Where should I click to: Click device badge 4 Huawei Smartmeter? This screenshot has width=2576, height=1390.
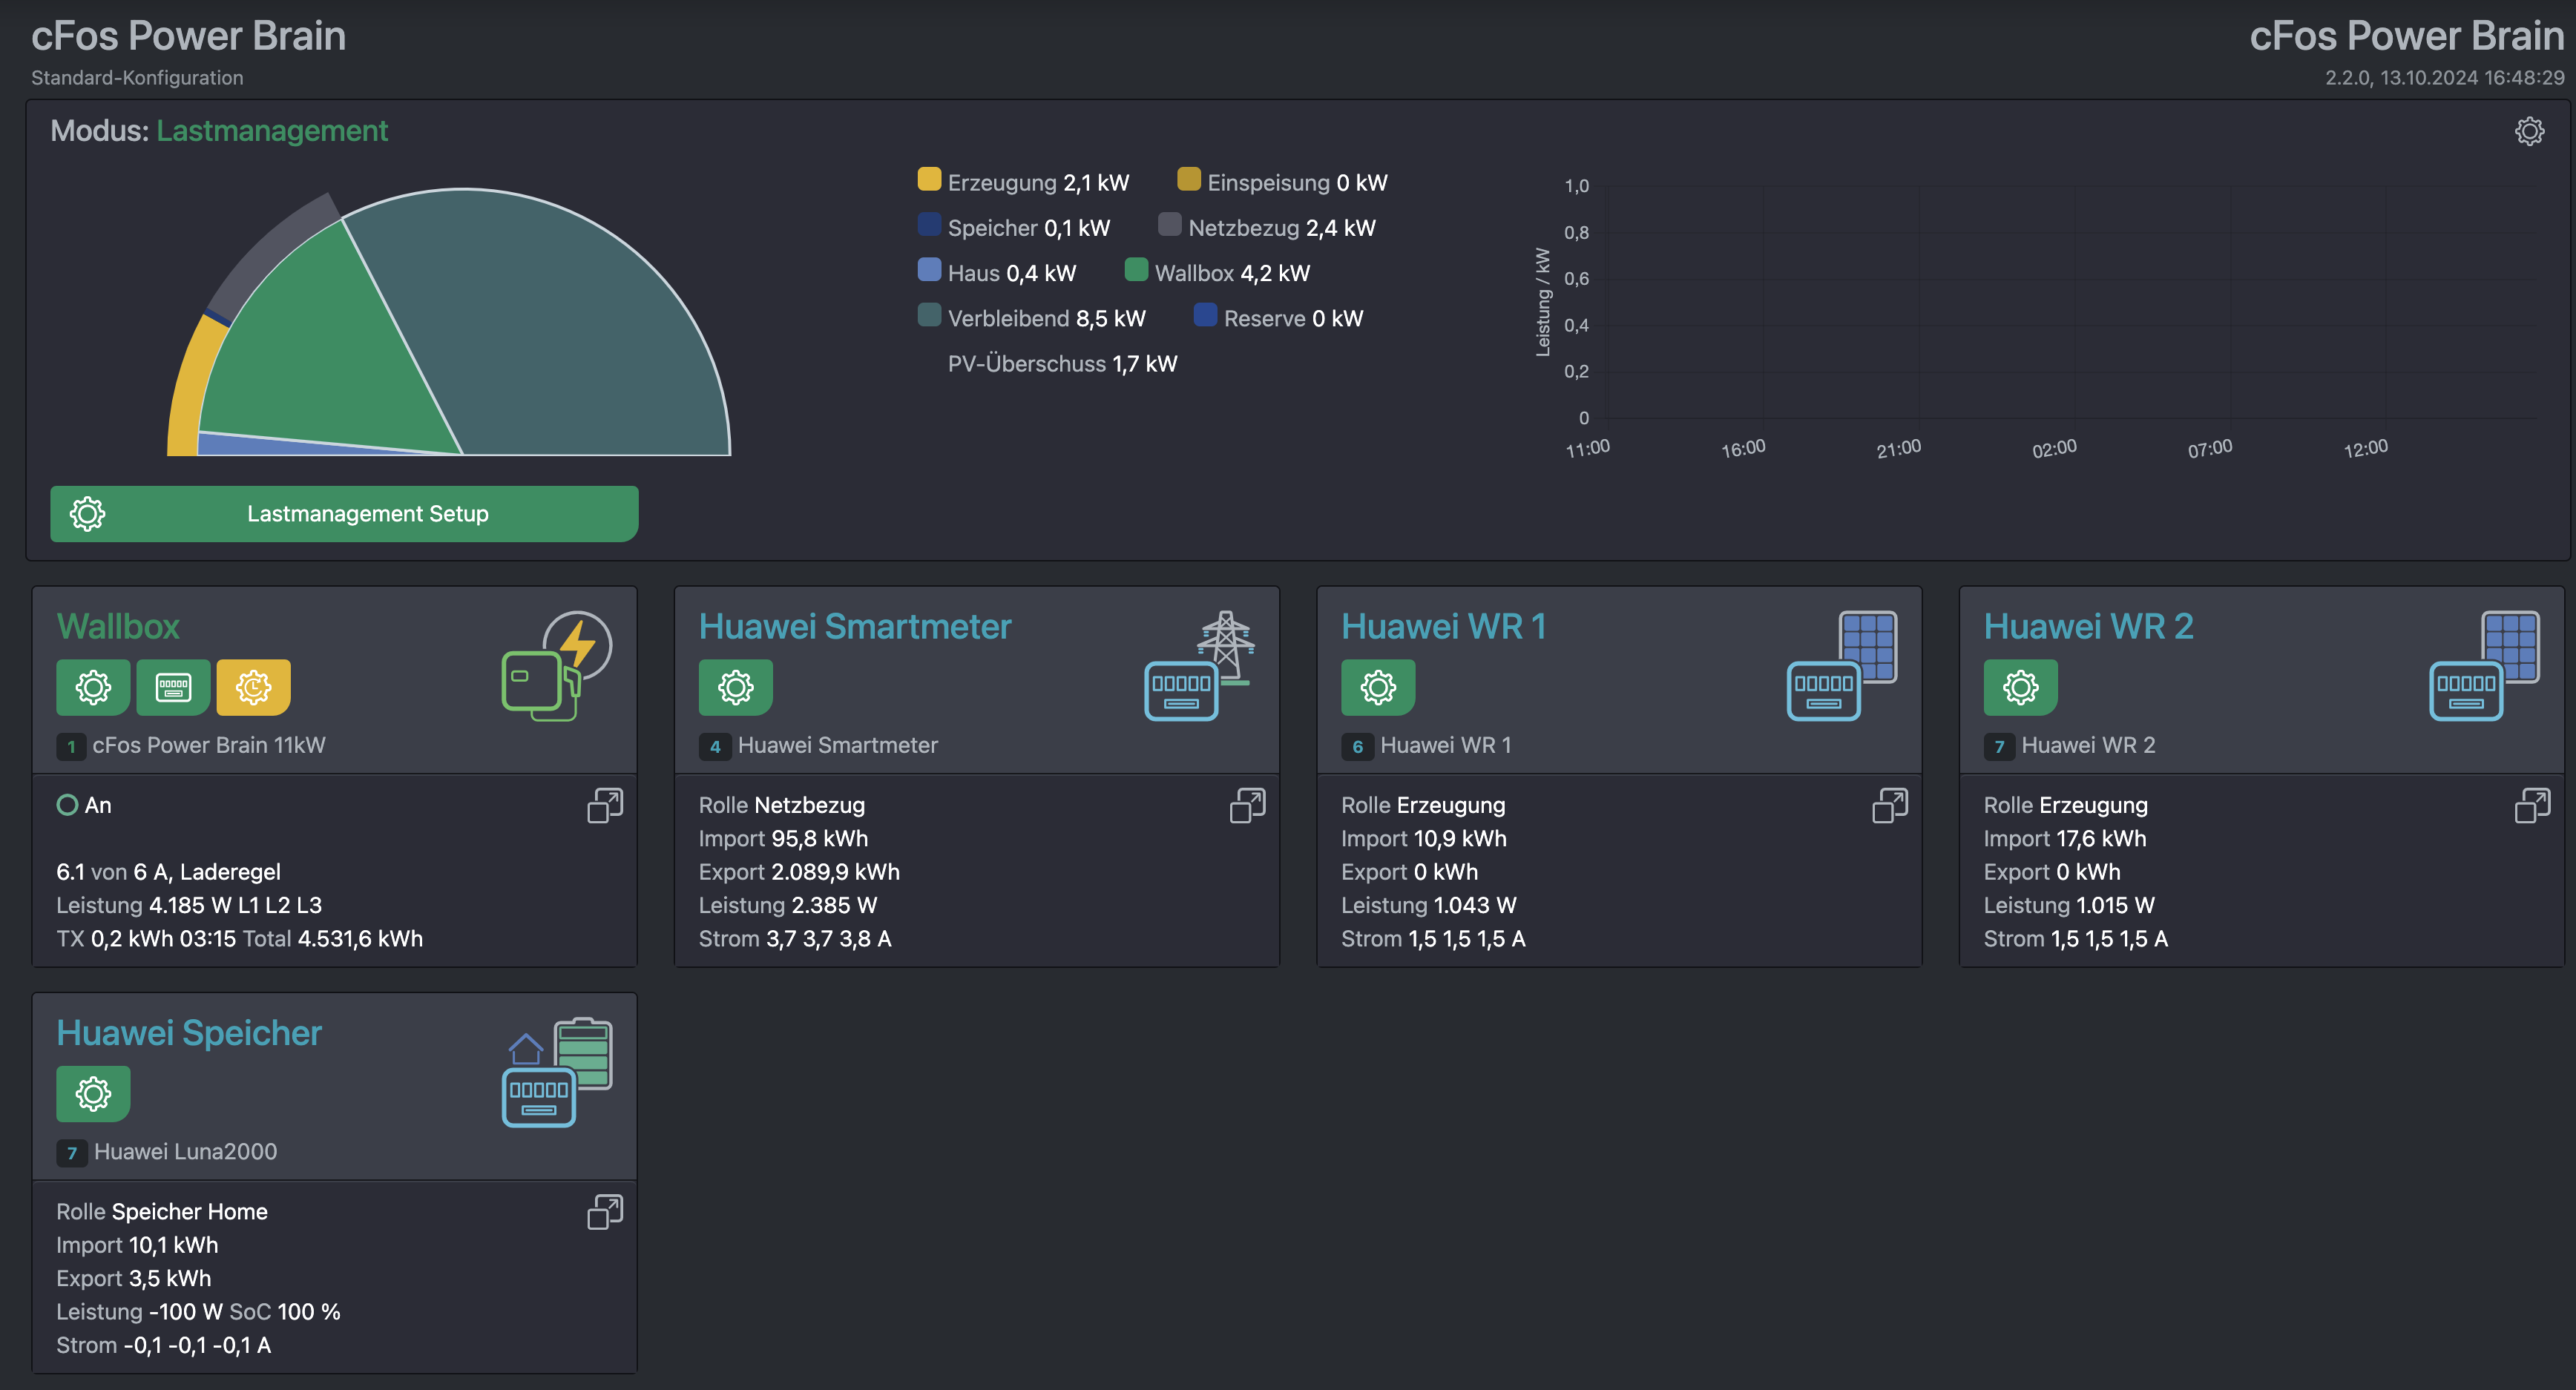pos(715,746)
